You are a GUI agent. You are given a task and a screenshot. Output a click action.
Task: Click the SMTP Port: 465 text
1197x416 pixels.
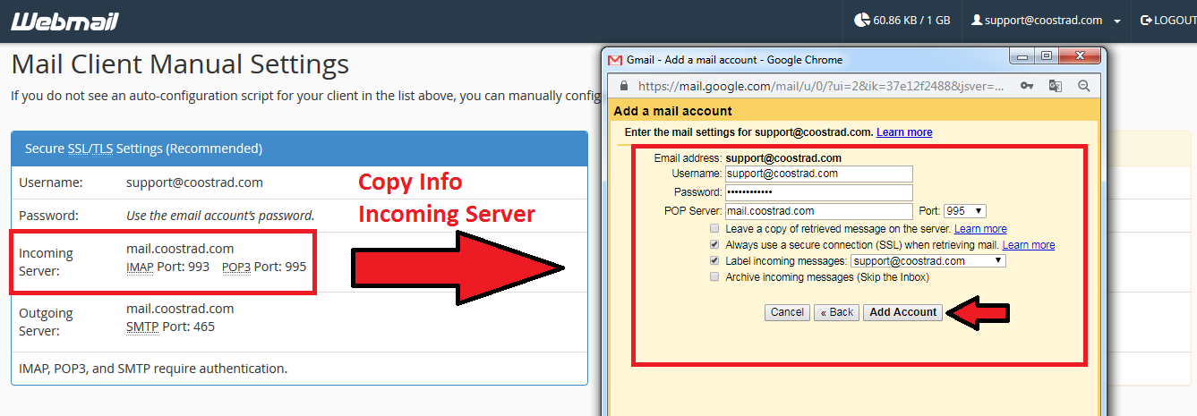pyautogui.click(x=170, y=327)
